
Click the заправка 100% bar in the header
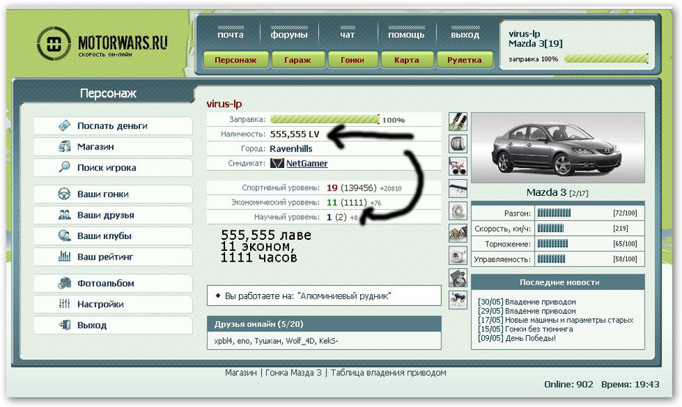(x=606, y=59)
